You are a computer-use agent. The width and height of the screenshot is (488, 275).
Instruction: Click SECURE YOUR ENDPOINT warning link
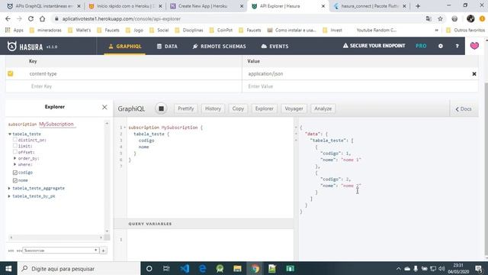[374, 46]
